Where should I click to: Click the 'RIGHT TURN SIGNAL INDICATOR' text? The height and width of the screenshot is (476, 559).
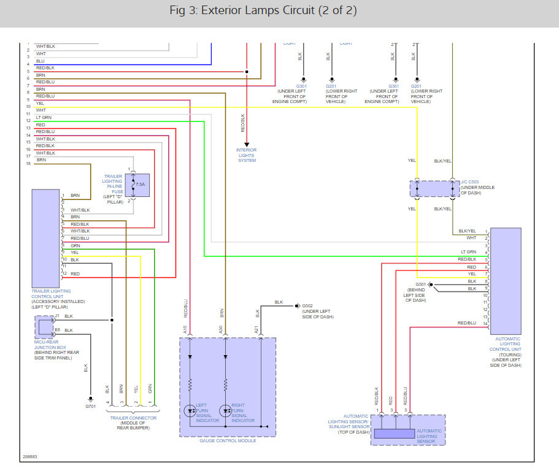click(x=243, y=413)
